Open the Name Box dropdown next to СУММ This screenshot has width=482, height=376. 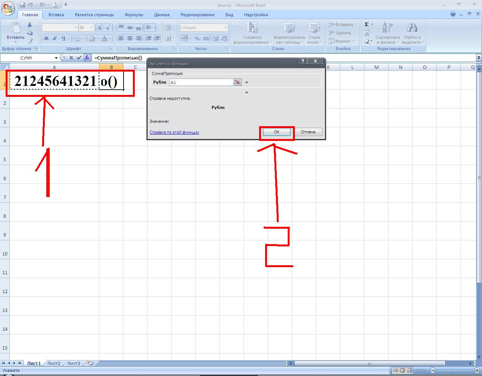(56, 58)
